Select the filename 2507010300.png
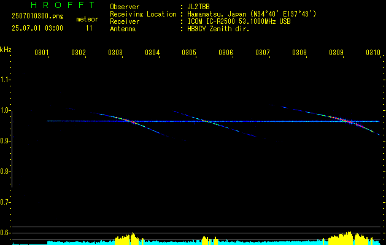The width and height of the screenshot is (386, 245). coord(37,17)
